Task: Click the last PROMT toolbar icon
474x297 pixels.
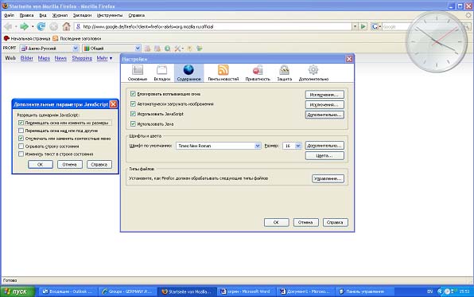Action: (199, 49)
